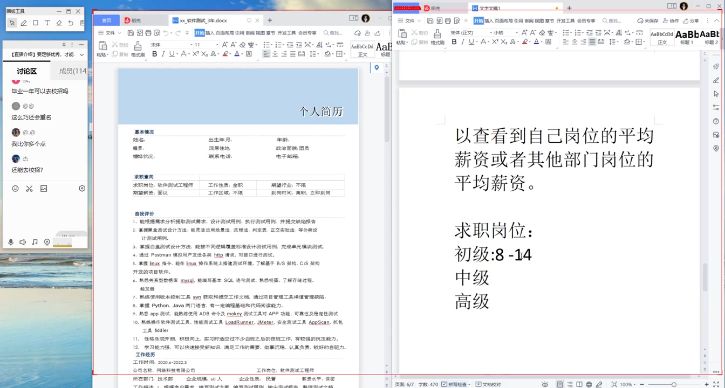Toggle Underline in left WPS window
The image size is (725, 388).
pos(172,54)
